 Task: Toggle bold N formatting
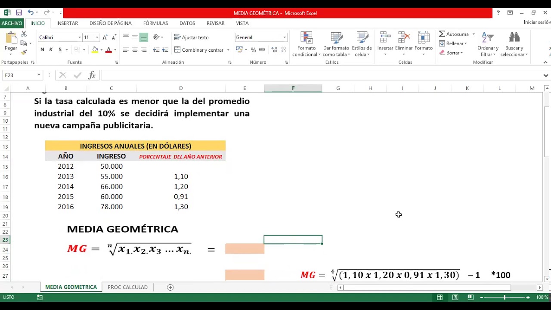42,50
